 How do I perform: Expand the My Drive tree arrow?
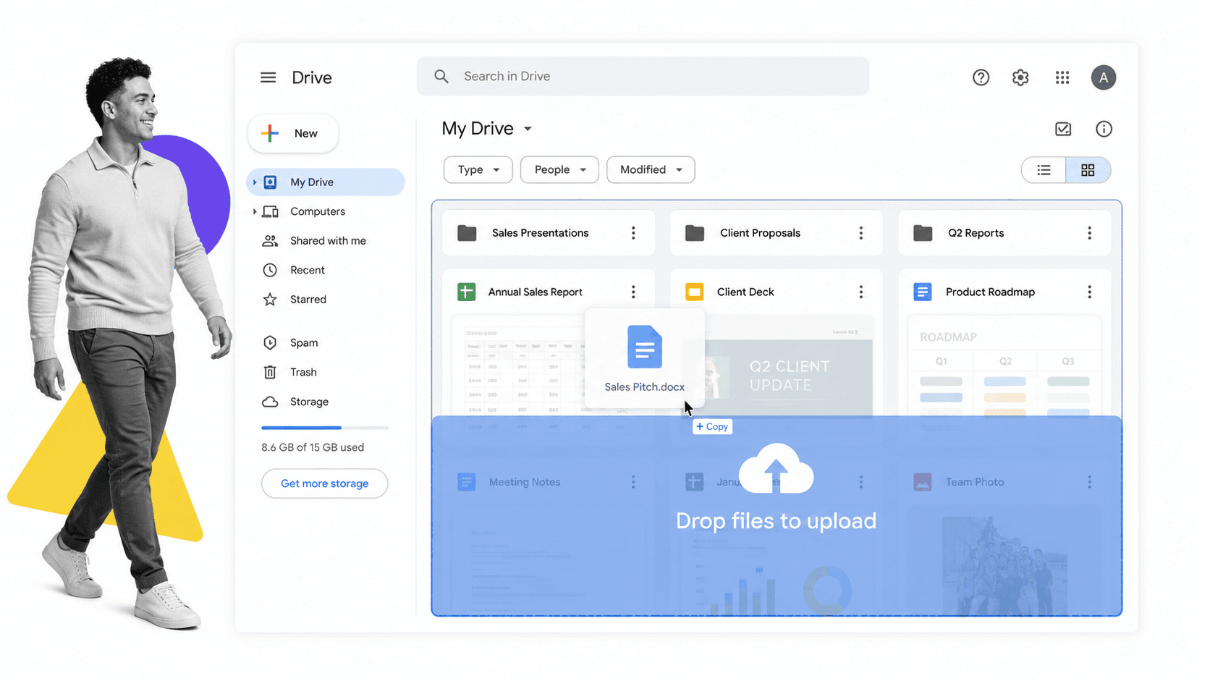tap(255, 182)
